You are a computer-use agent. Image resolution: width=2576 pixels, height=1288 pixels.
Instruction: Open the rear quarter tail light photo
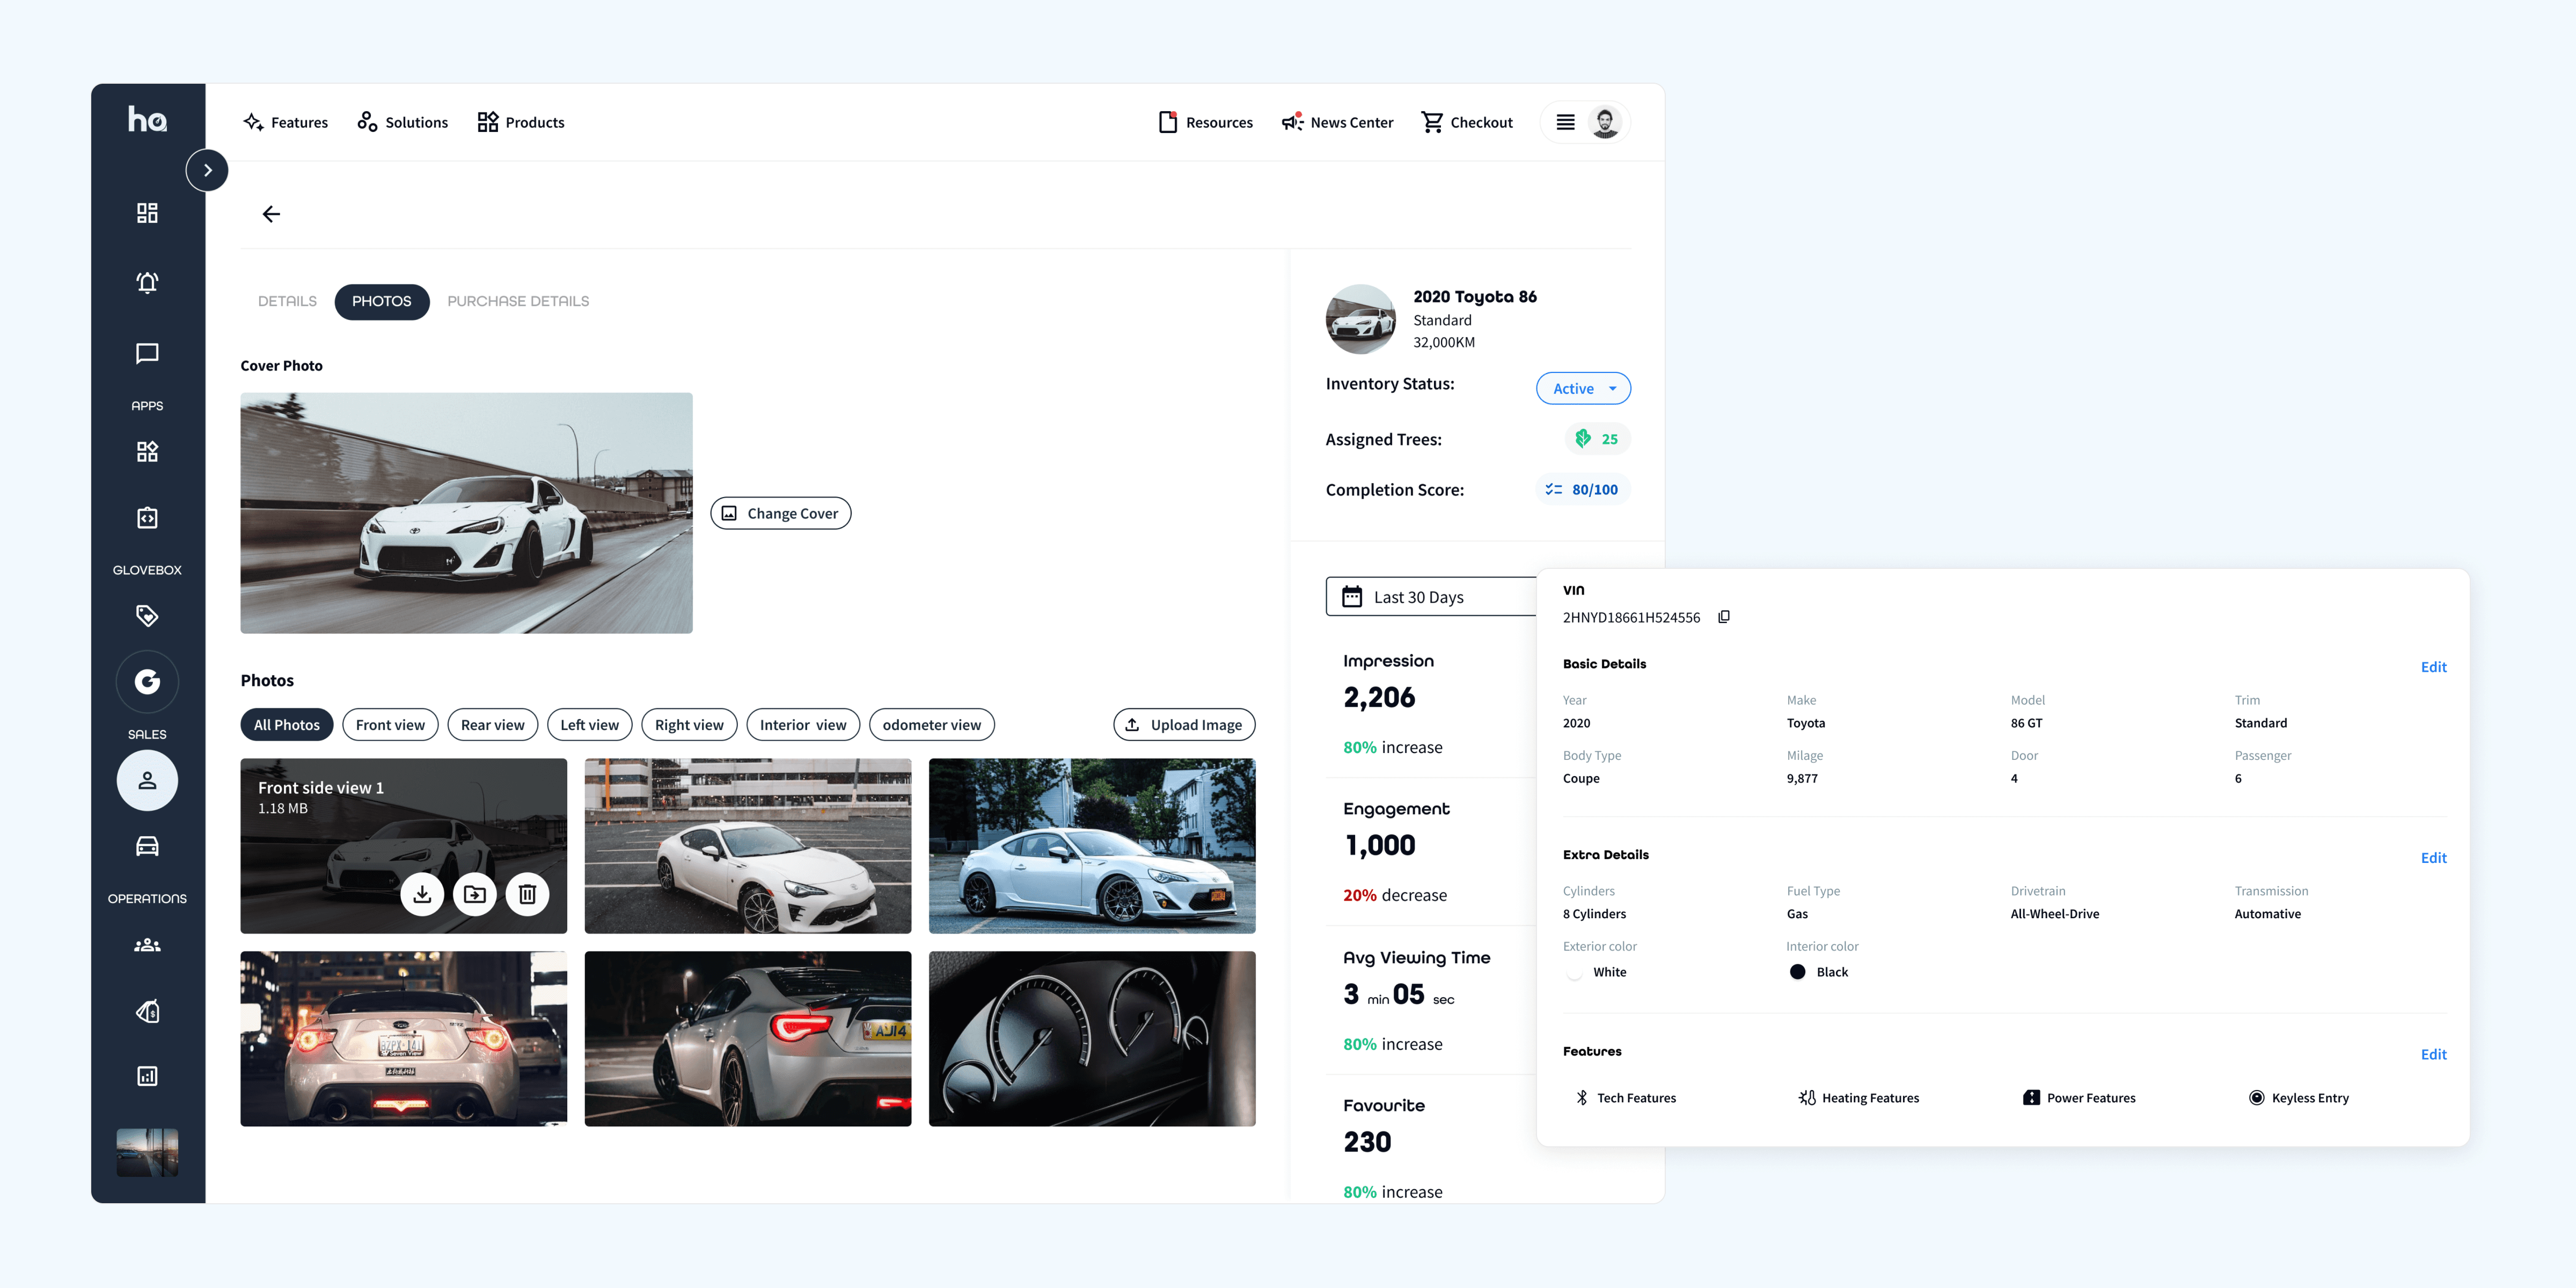(748, 1039)
